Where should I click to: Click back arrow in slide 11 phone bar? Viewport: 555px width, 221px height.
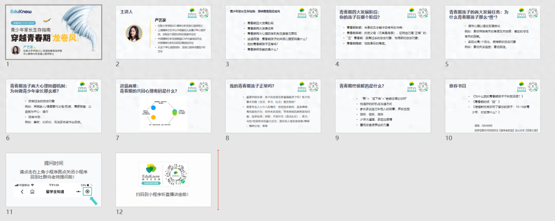click(22, 192)
